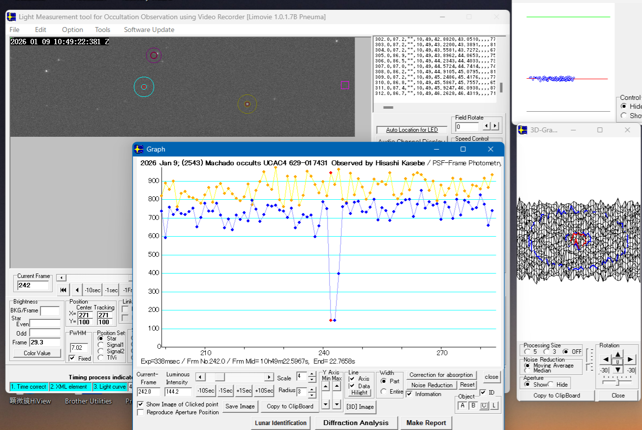Select Entire width radio button
Screen dimensions: 642x430
tap(383, 392)
